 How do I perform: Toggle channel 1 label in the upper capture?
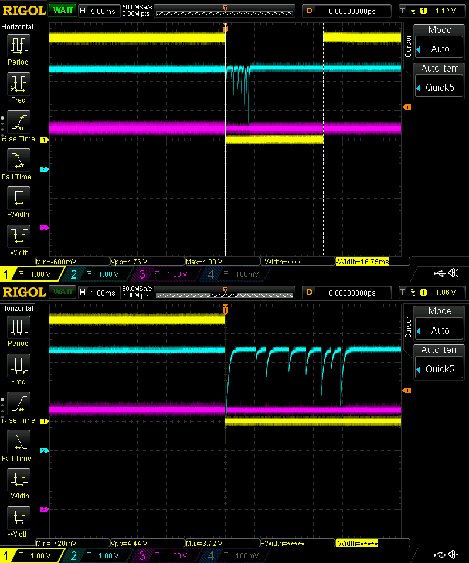tap(32, 274)
